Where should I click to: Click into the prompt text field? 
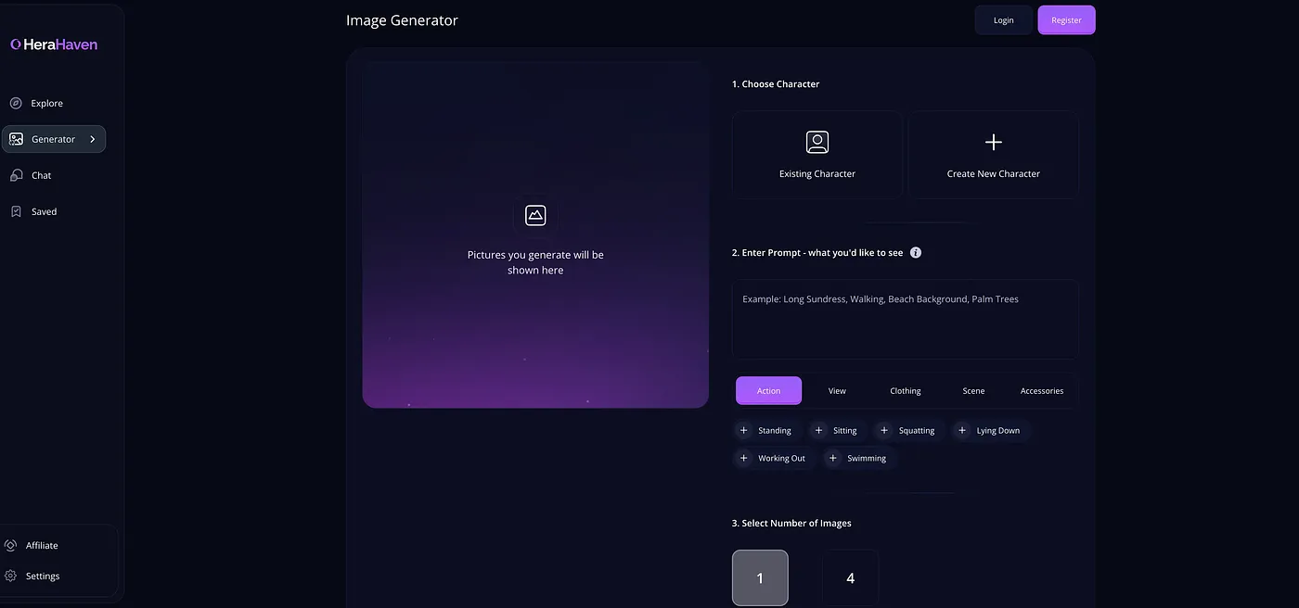[x=905, y=319]
